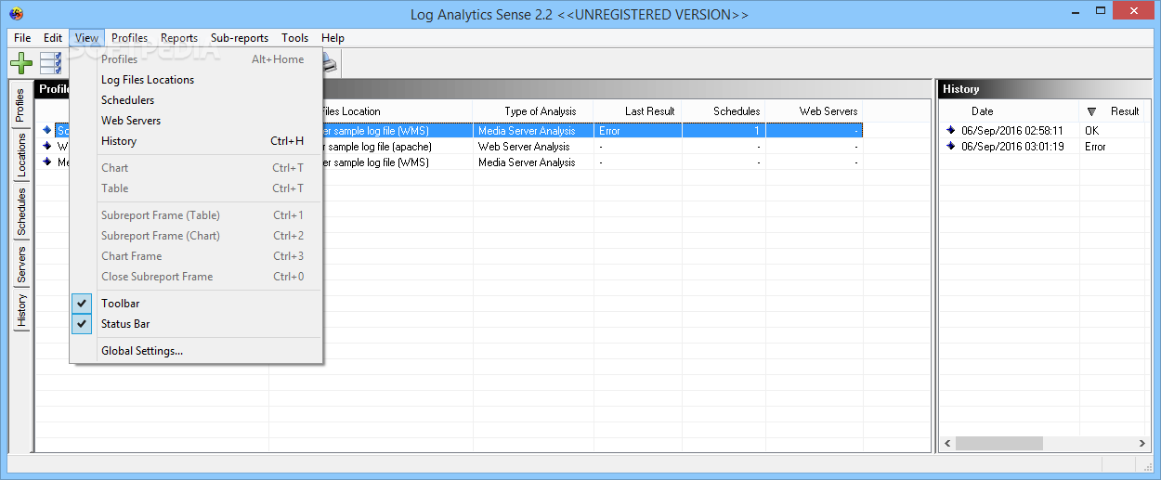Image resolution: width=1161 pixels, height=480 pixels.
Task: Select the first row 'Media Server Analysis' cell
Action: 533,131
